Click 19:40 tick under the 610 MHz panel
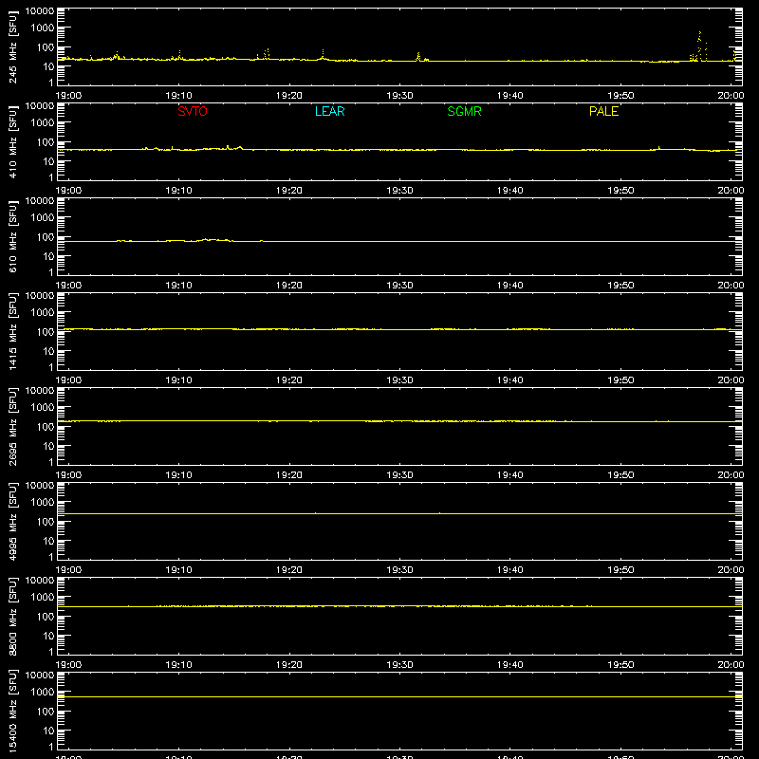 (509, 286)
